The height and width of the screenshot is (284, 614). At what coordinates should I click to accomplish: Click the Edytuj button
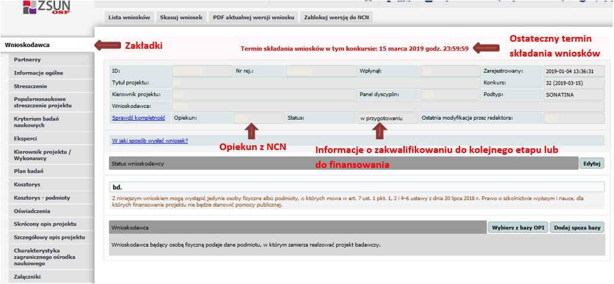592,163
